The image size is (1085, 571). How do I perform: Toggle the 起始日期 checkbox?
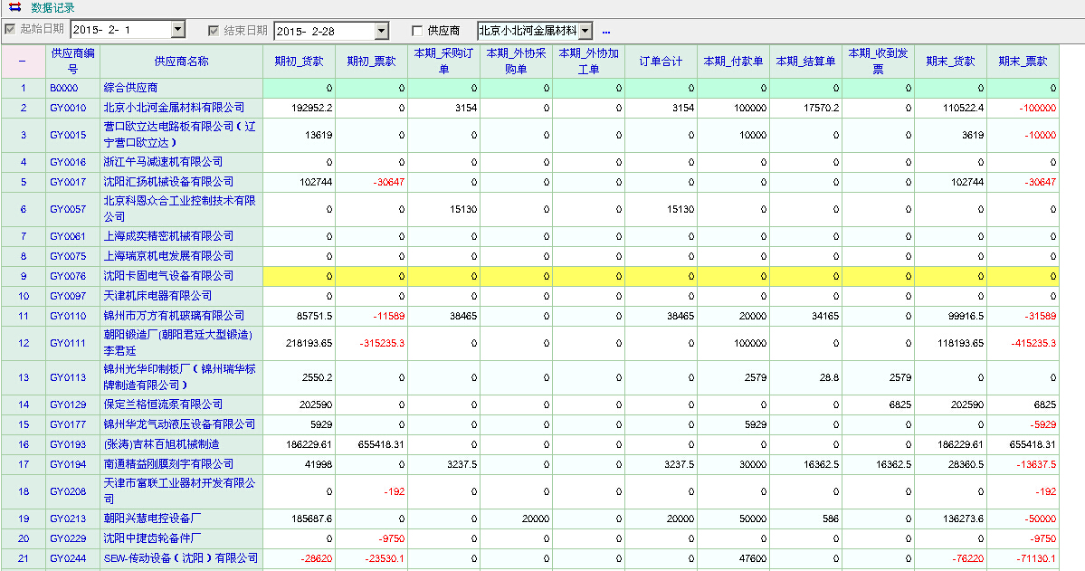coord(10,30)
